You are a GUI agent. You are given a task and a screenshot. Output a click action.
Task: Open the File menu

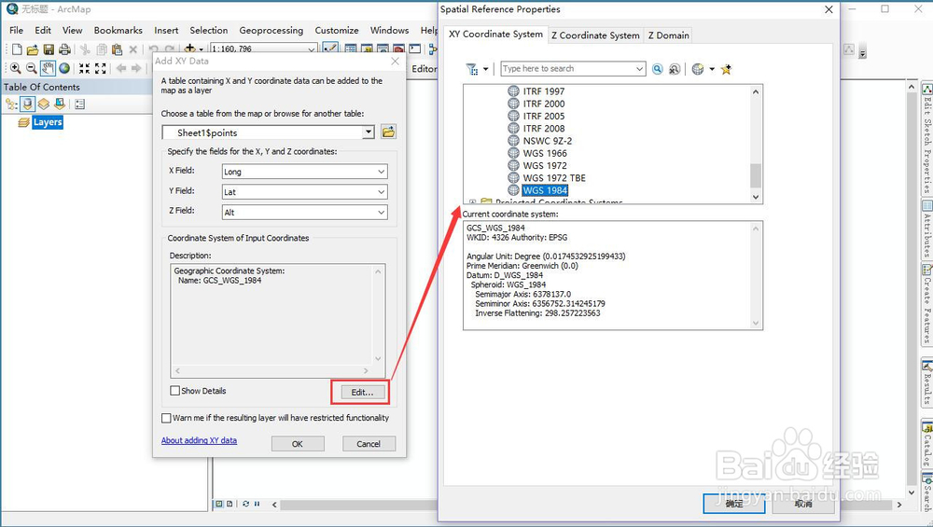pyautogui.click(x=17, y=31)
